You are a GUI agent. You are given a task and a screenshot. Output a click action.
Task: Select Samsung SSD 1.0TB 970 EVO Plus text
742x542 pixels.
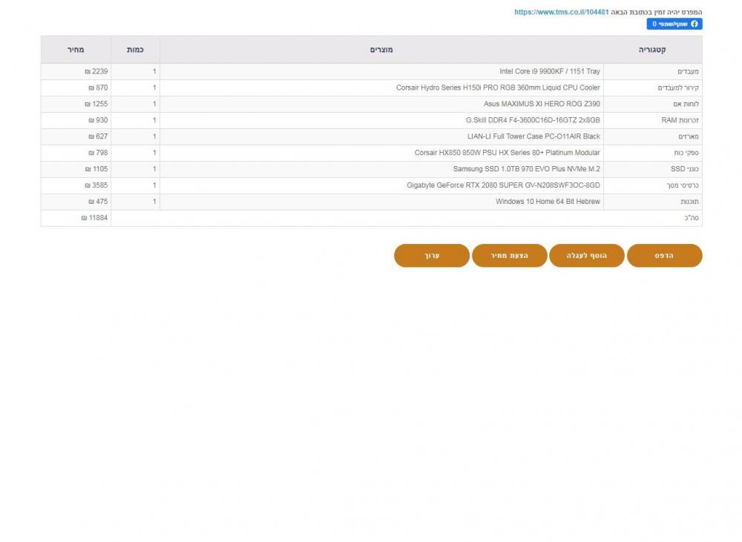tap(526, 169)
